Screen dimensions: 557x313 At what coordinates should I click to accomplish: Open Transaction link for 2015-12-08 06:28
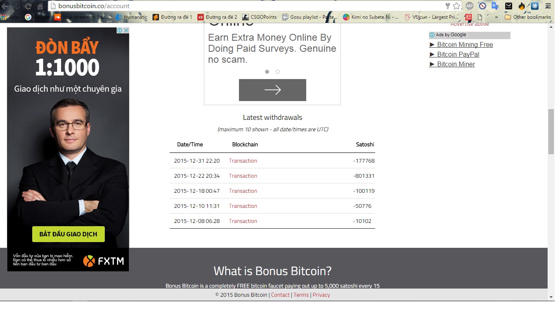tap(243, 221)
